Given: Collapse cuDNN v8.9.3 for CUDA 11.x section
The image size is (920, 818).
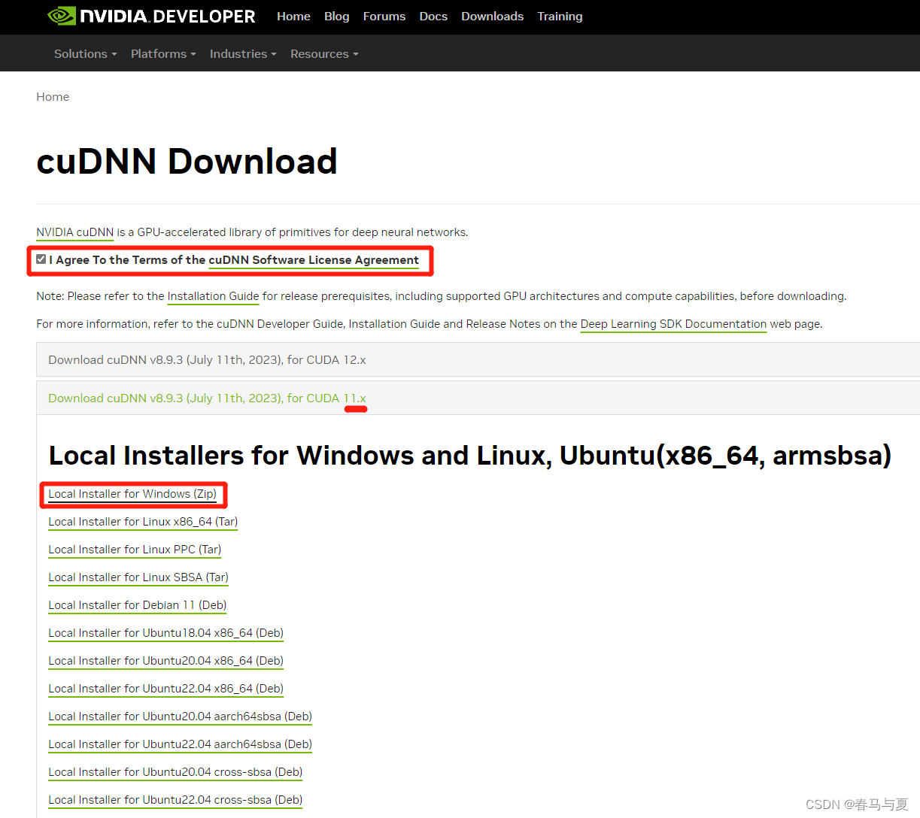Looking at the screenshot, I should (478, 398).
